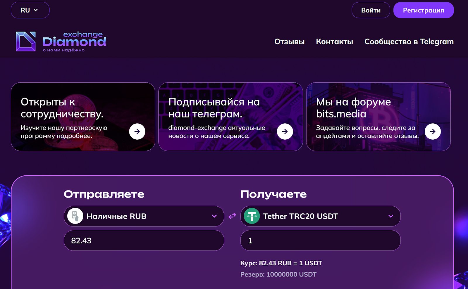Click arrow on Мы на форуме bits.media card
The width and height of the screenshot is (468, 289).
tap(433, 131)
